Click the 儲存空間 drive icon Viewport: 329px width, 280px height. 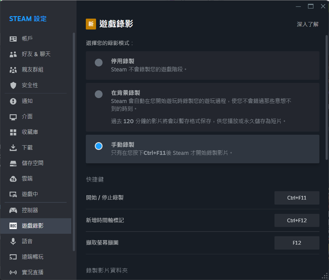[x=13, y=163]
